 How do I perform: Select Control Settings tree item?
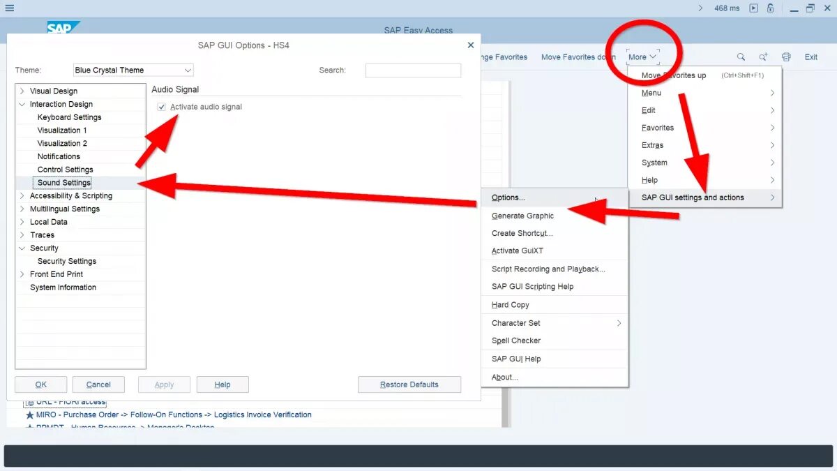click(x=66, y=170)
